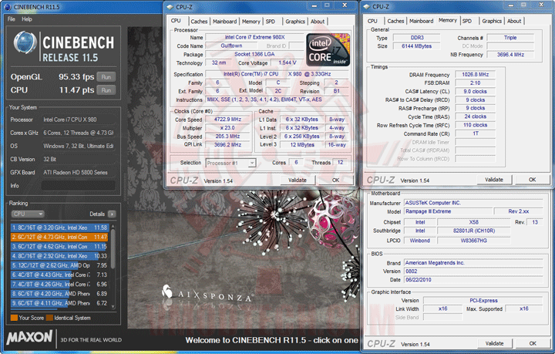The image size is (555, 354).
Task: Run the OpenGL benchmark
Action: [x=106, y=77]
